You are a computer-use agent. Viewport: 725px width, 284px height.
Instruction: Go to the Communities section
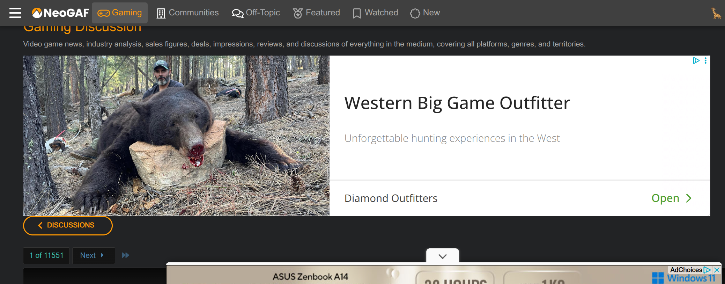188,13
